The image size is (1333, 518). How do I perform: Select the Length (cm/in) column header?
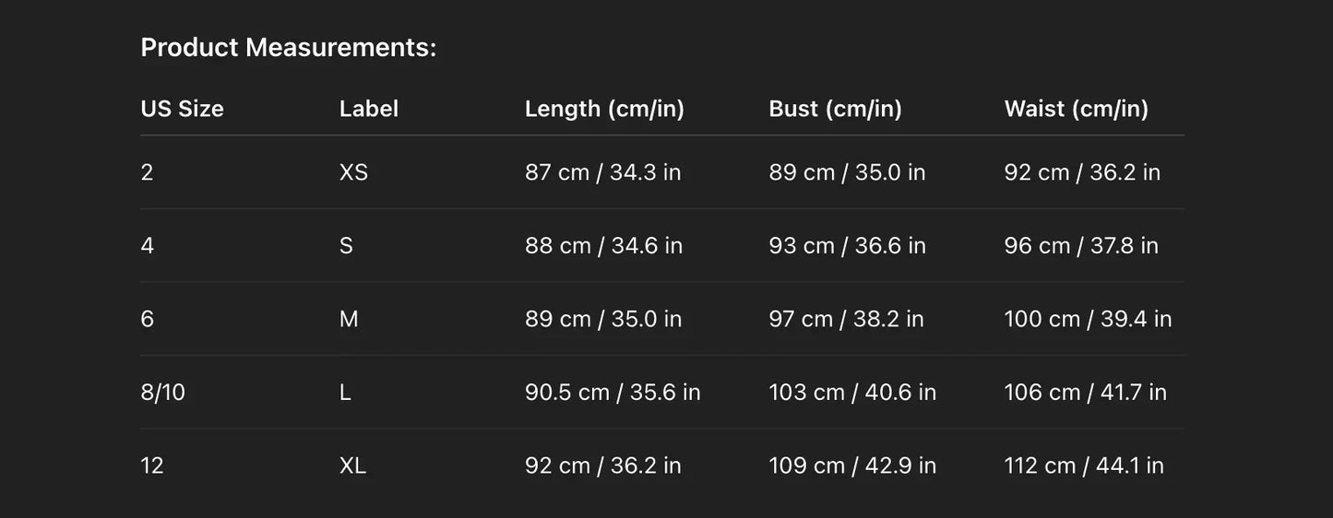tap(604, 109)
